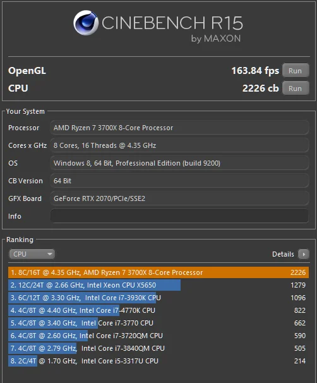Select the Core i7-3840QM ranking row
Screen dimensions: 317x383
pos(158,348)
